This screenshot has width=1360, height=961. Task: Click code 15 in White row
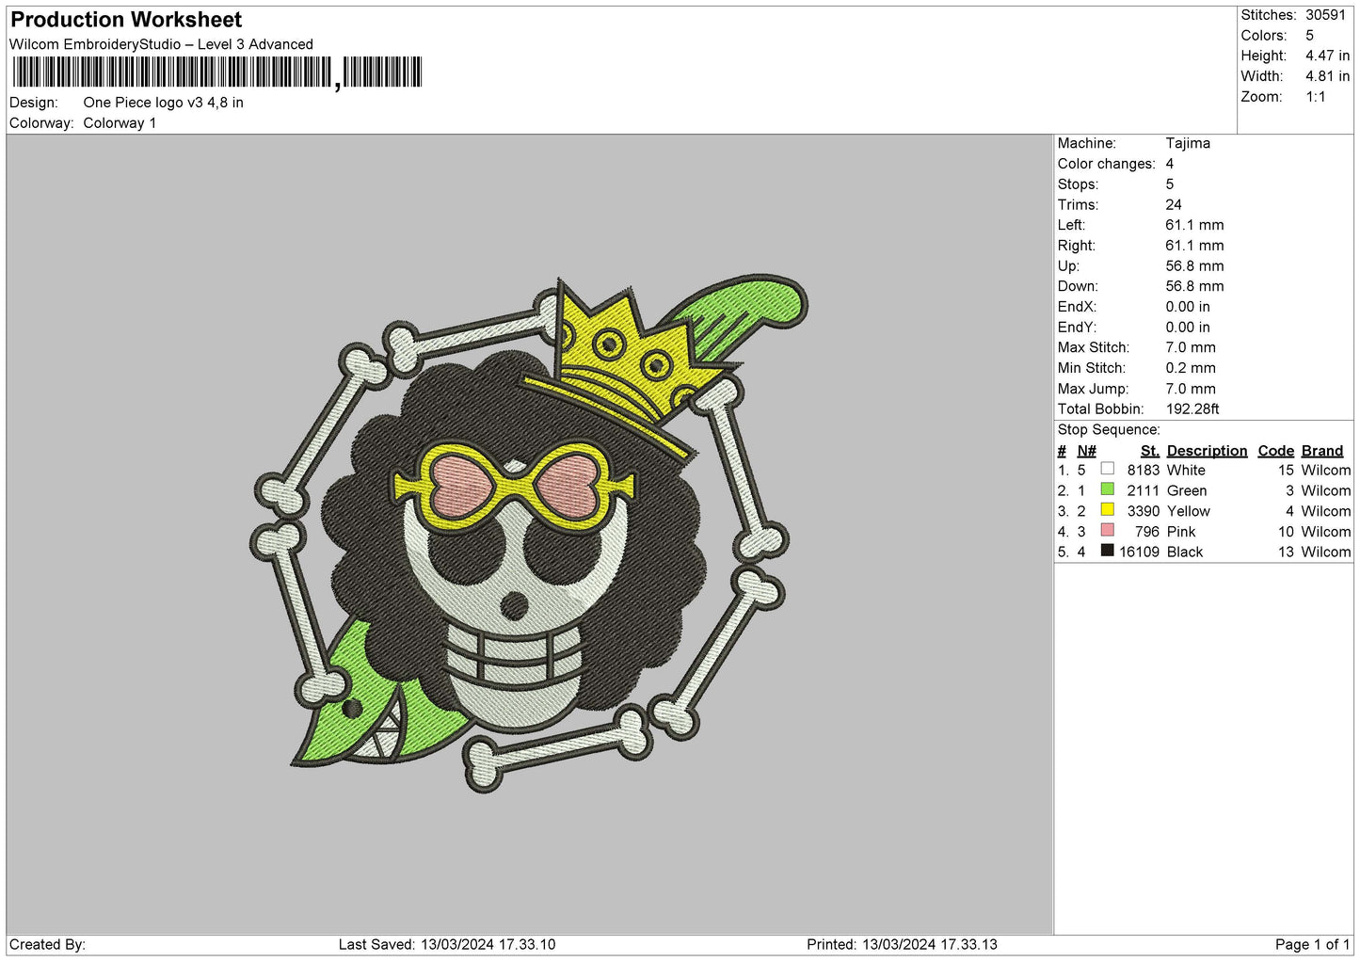tap(1287, 470)
